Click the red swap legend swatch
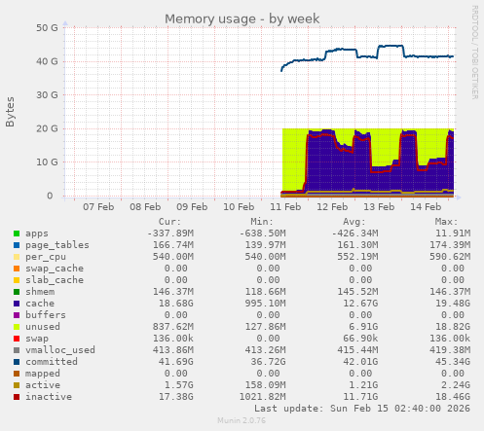The height and width of the screenshot is (431, 484). (x=17, y=339)
